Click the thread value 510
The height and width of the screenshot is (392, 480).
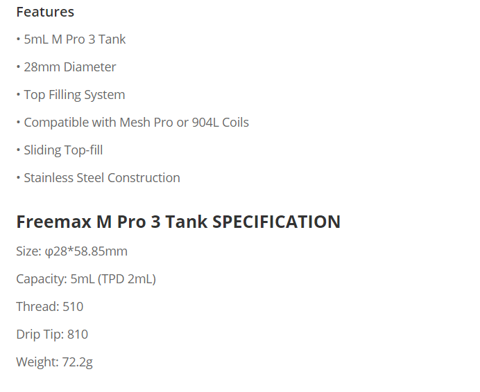[x=73, y=307]
